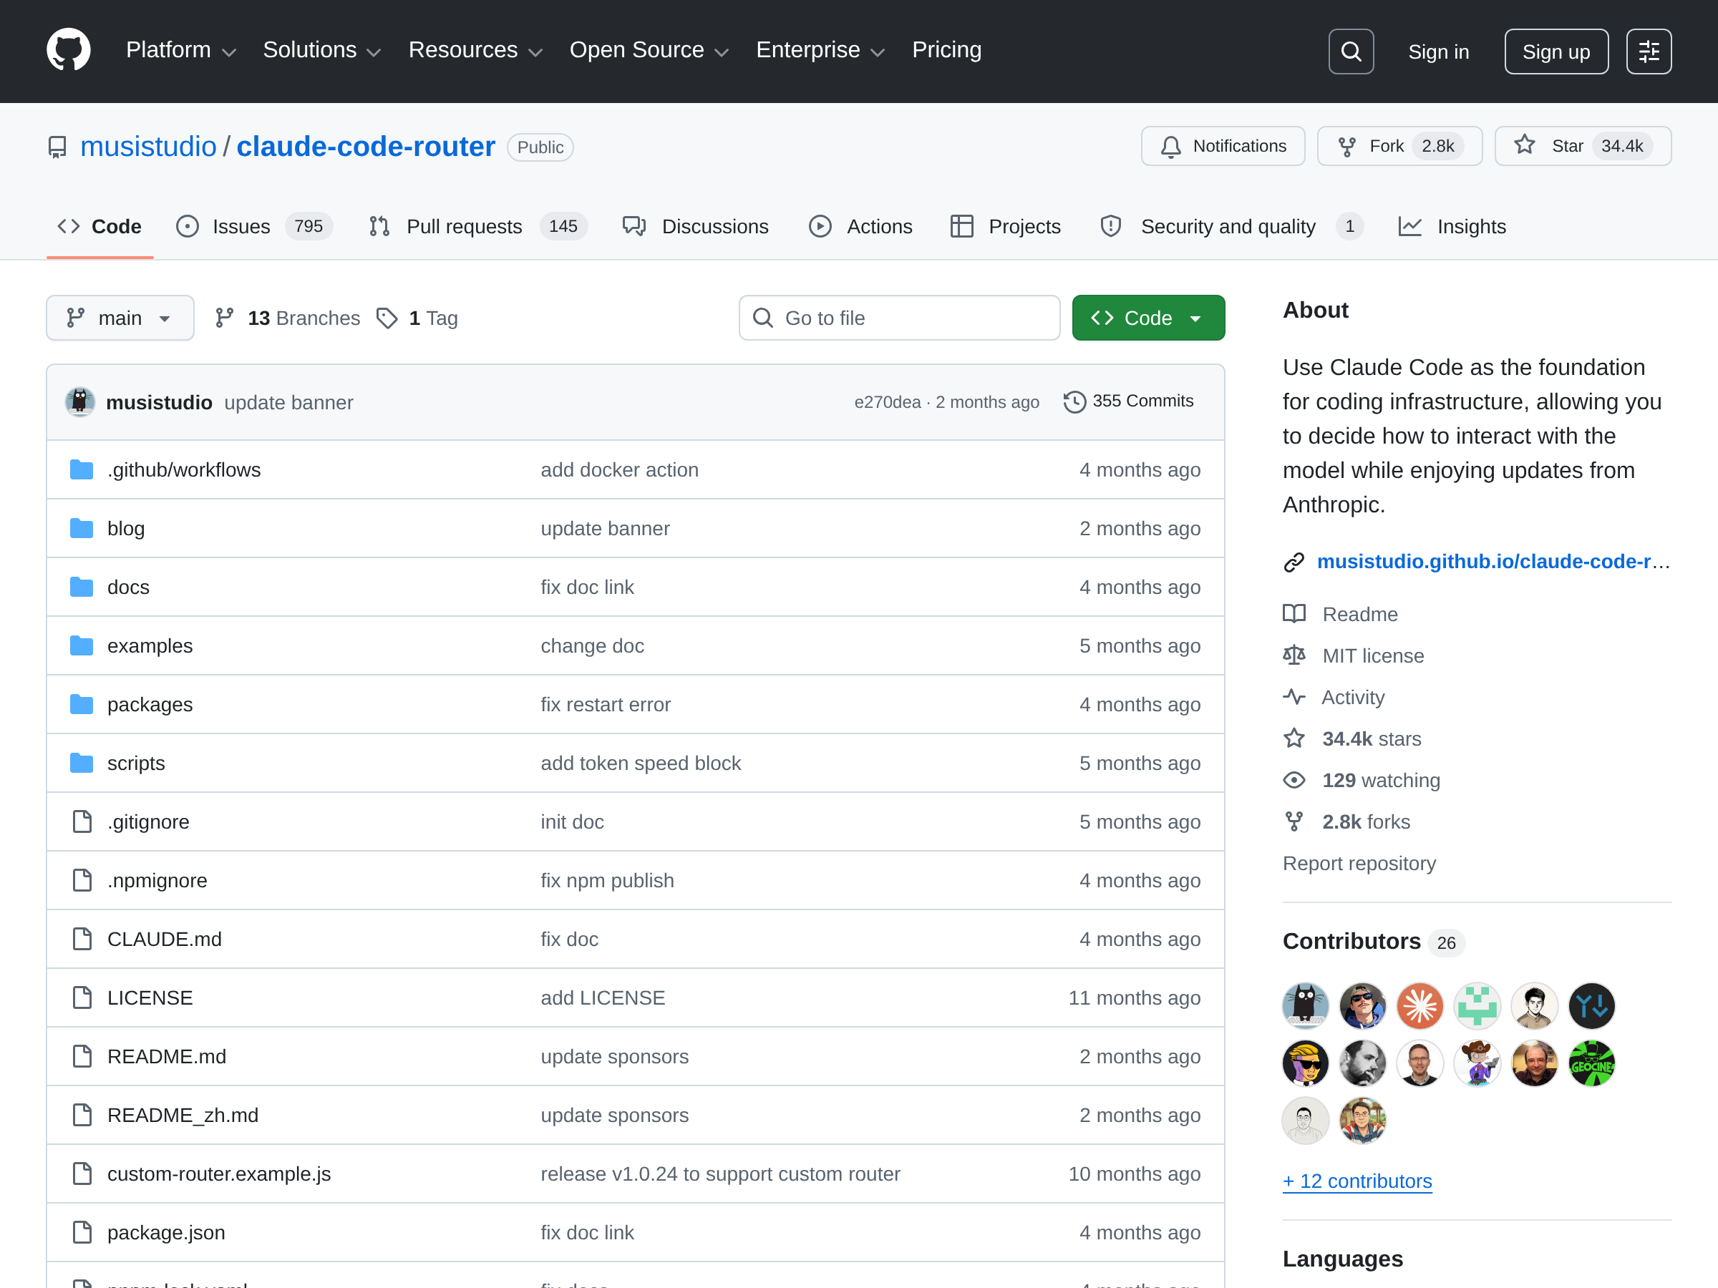This screenshot has height=1288, width=1718.
Task: Click the Notifications bell button
Action: [1223, 146]
